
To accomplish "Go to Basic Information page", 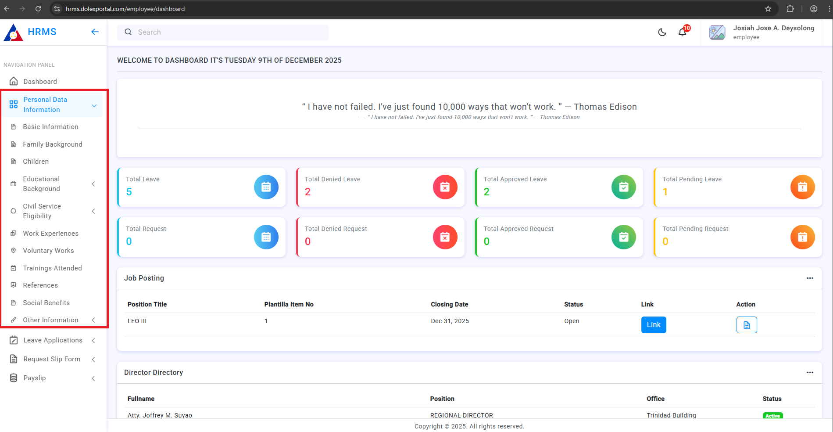I will (x=50, y=127).
